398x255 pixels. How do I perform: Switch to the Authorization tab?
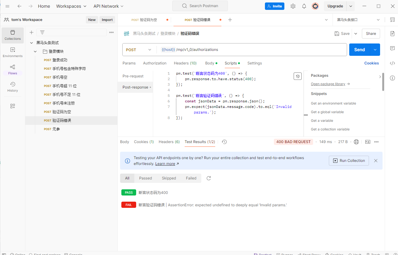point(155,63)
